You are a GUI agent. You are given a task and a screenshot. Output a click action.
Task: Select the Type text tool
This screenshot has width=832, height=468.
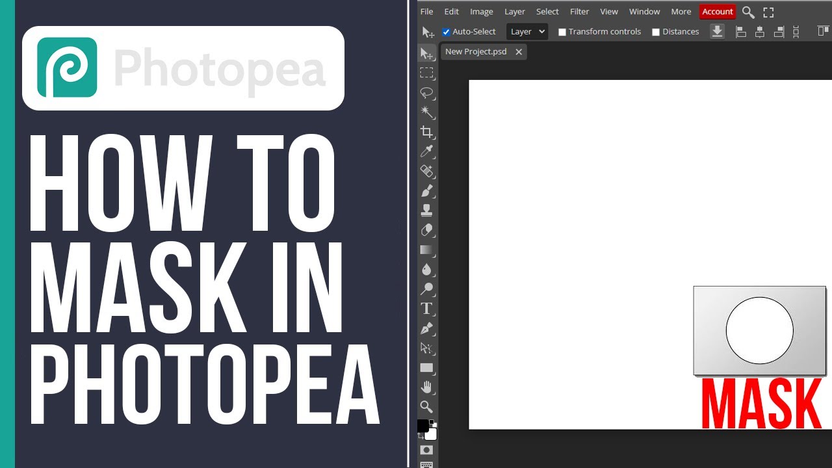426,309
